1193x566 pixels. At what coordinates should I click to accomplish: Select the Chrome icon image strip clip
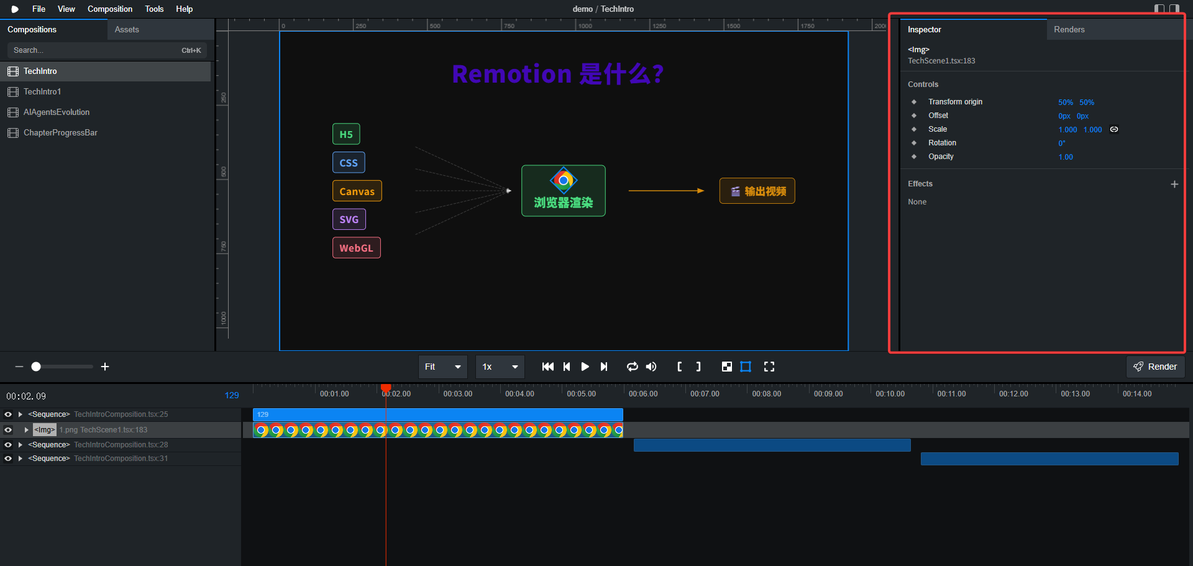tap(438, 430)
